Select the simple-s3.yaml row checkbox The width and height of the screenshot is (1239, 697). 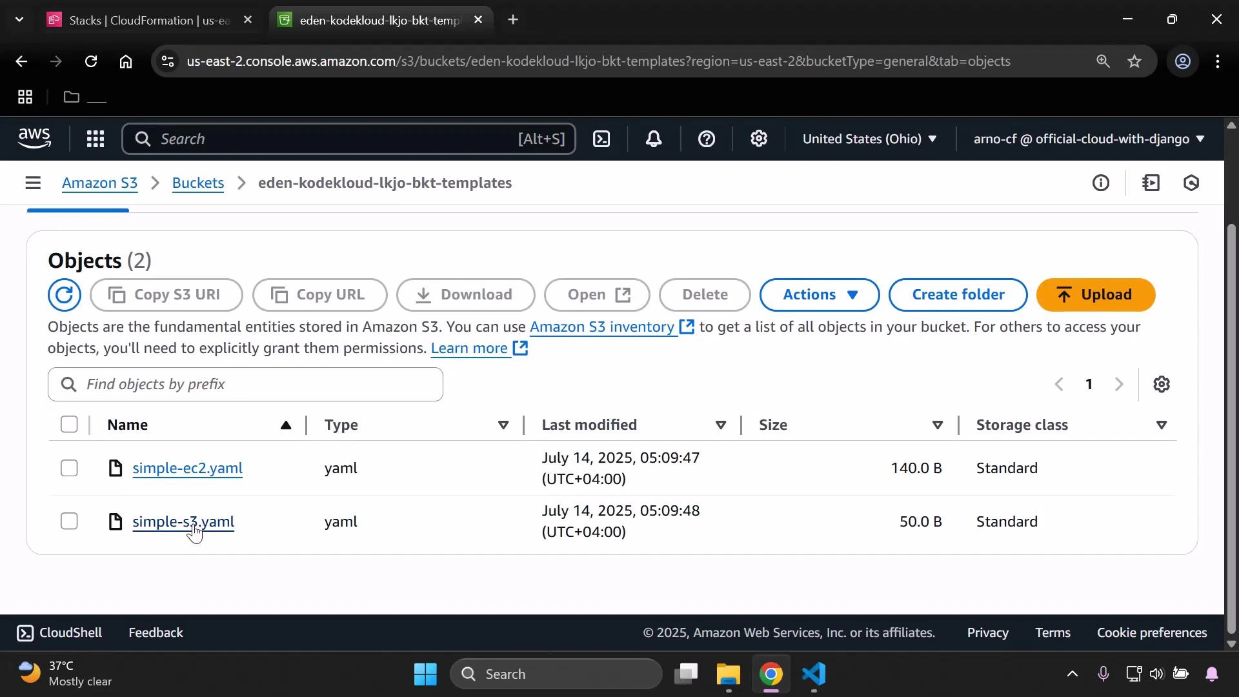(x=68, y=521)
